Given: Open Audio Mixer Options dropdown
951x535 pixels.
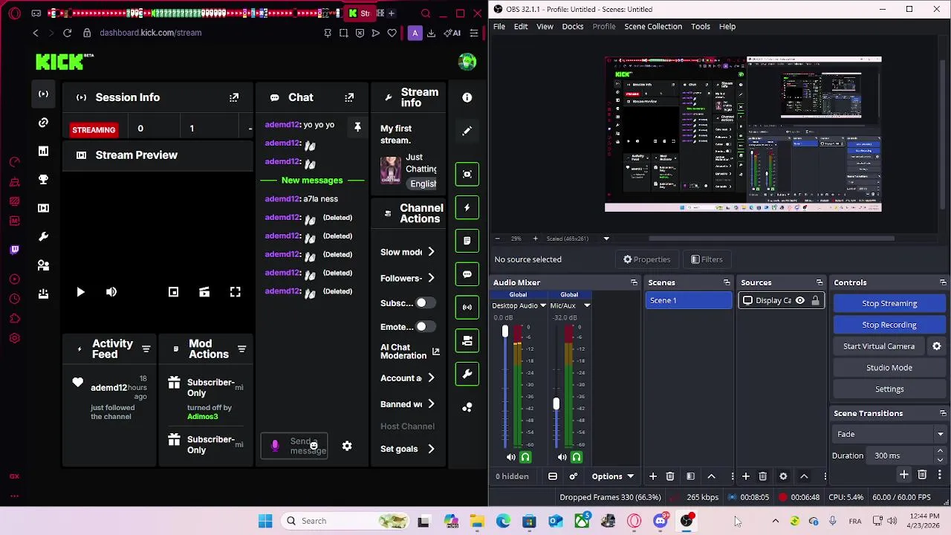Looking at the screenshot, I should 613,476.
